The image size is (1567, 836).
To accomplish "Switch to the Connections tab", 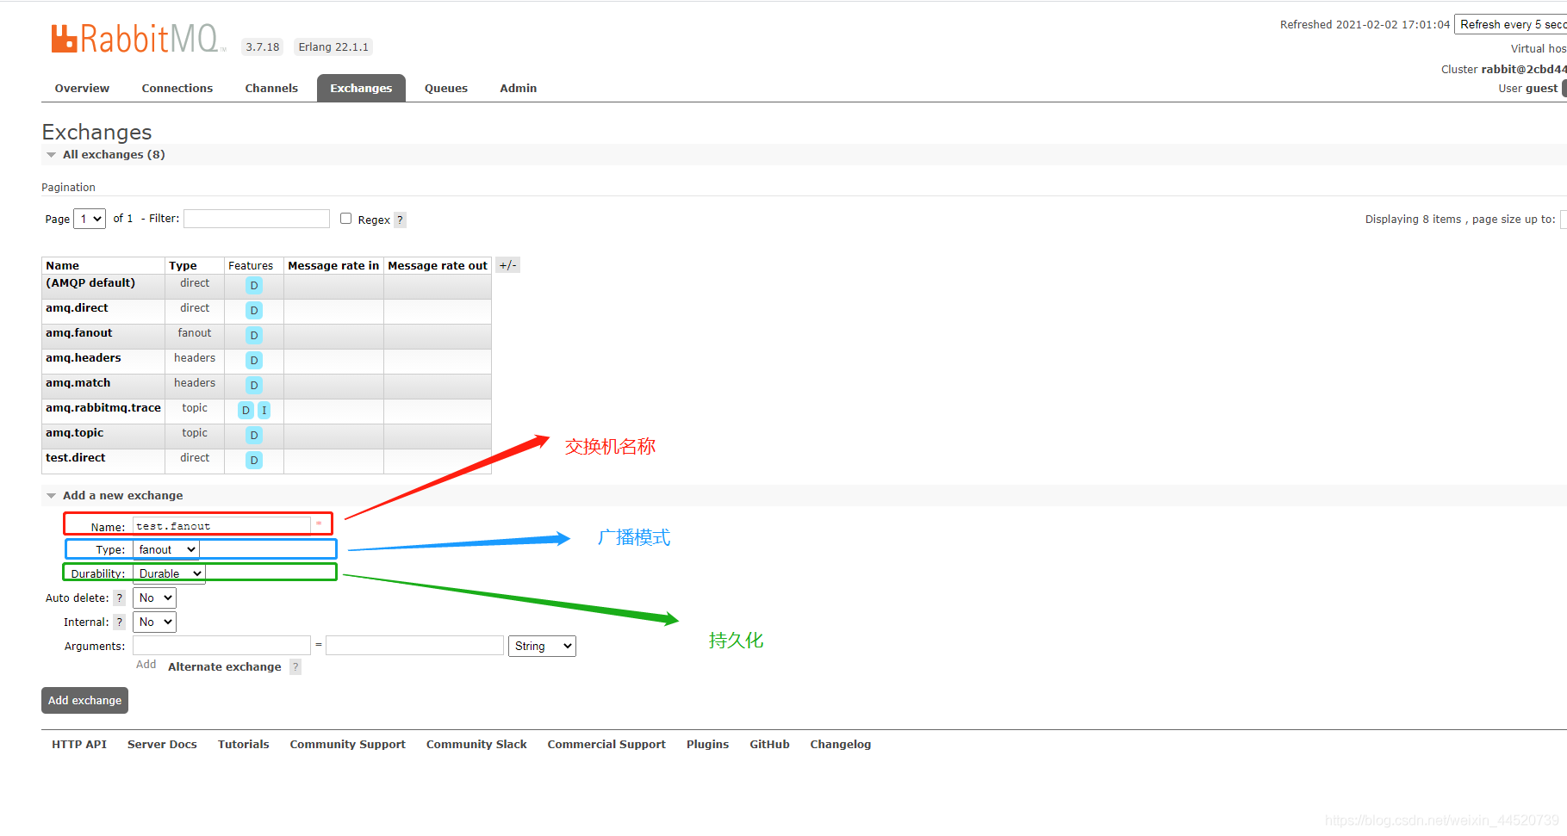I will [177, 89].
